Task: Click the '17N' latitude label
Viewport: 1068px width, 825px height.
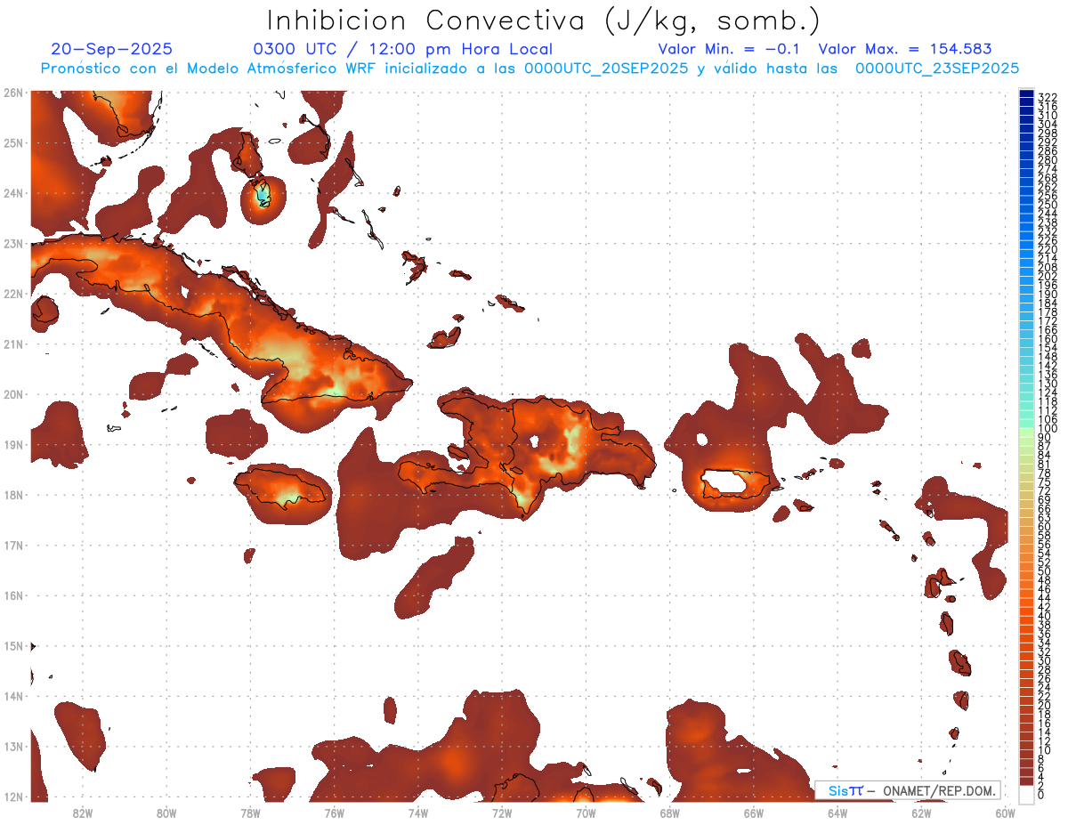Action: [x=12, y=545]
